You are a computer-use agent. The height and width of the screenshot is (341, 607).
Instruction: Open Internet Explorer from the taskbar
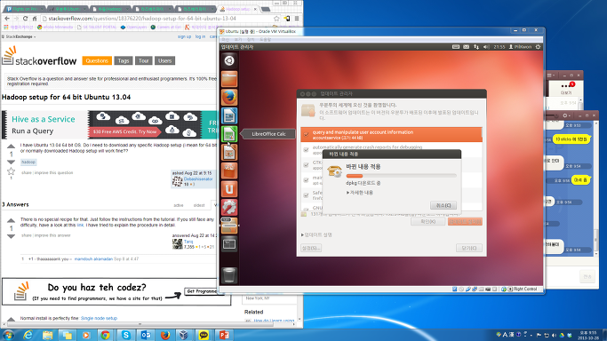(28, 335)
